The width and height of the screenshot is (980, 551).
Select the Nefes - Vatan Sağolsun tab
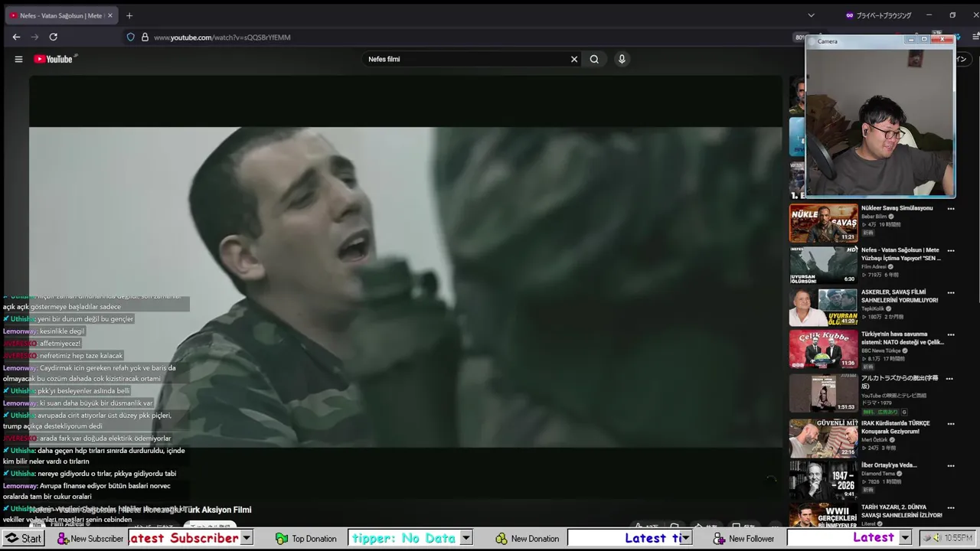pyautogui.click(x=61, y=15)
